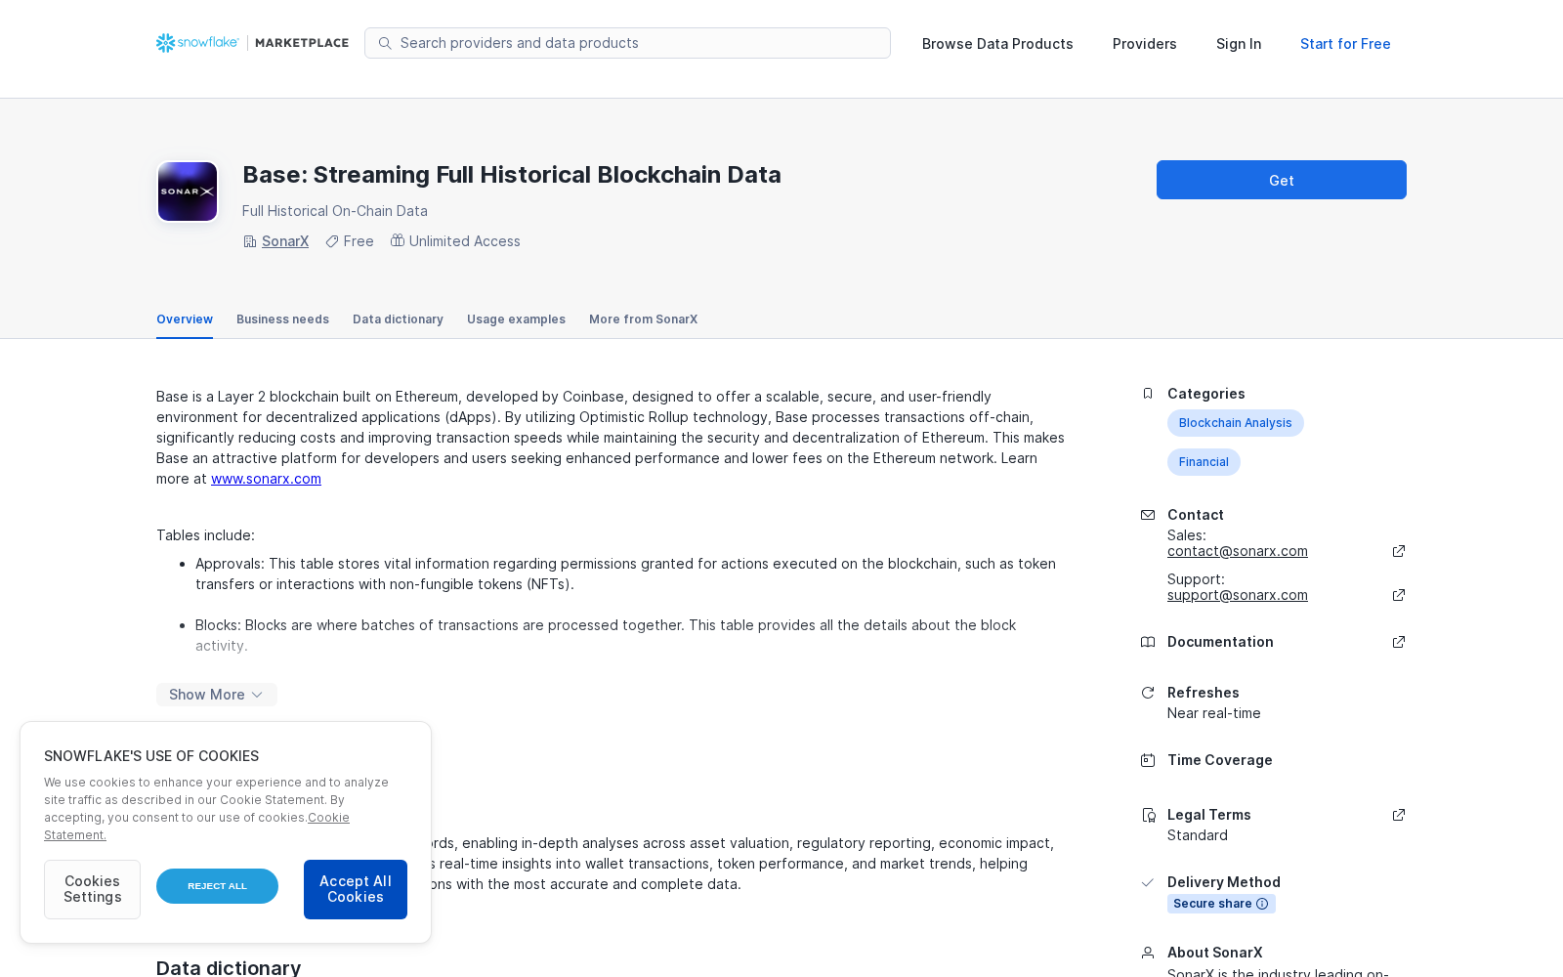Image resolution: width=1563 pixels, height=977 pixels.
Task: Click Accept All Cookies button
Action: coord(356,889)
